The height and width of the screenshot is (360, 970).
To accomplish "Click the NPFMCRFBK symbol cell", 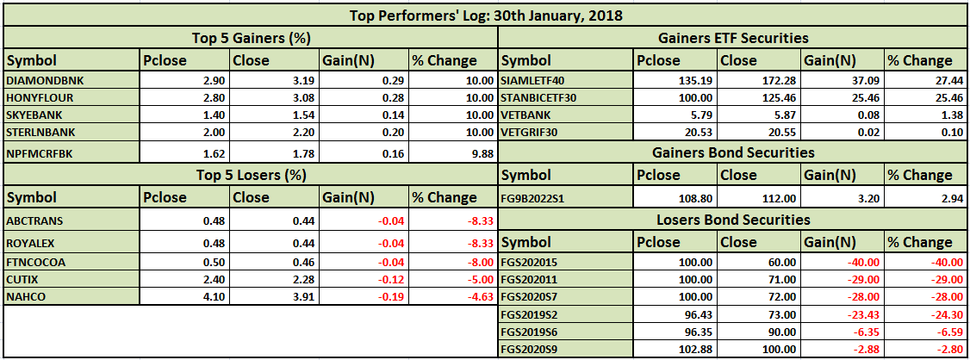I will 71,153.
